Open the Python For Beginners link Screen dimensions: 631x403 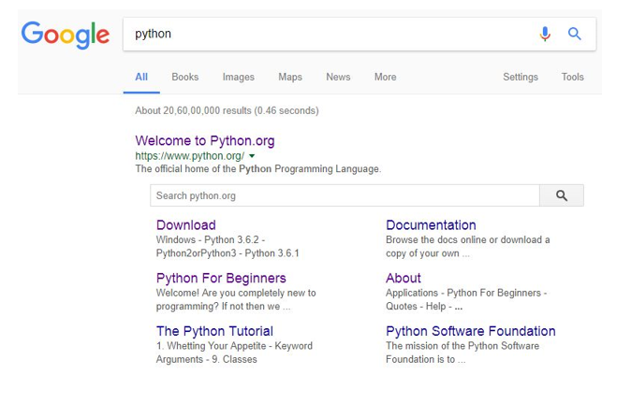click(221, 278)
